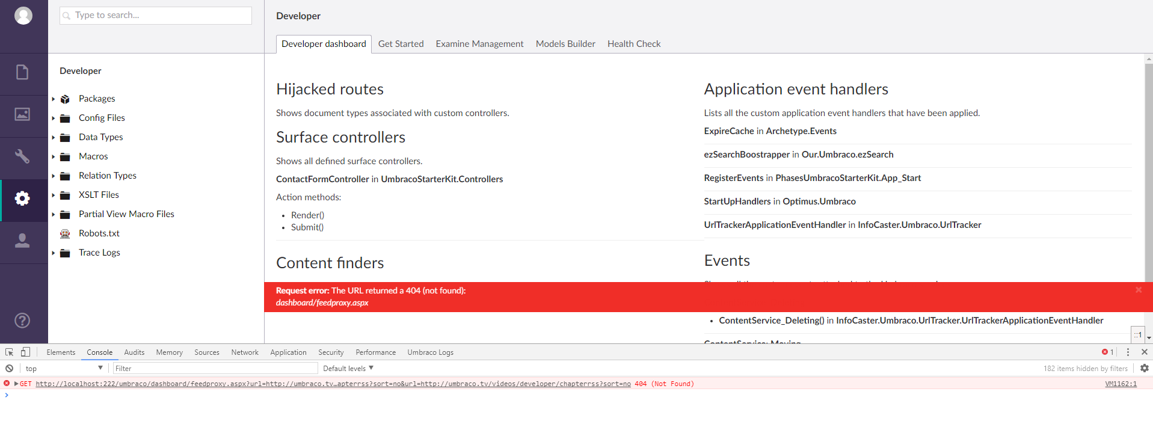
Task: Open the Developer gear section
Action: point(22,198)
